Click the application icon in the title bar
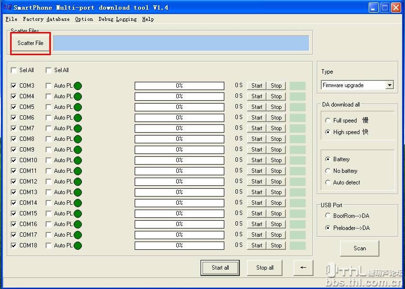The image size is (405, 289). tap(7, 7)
